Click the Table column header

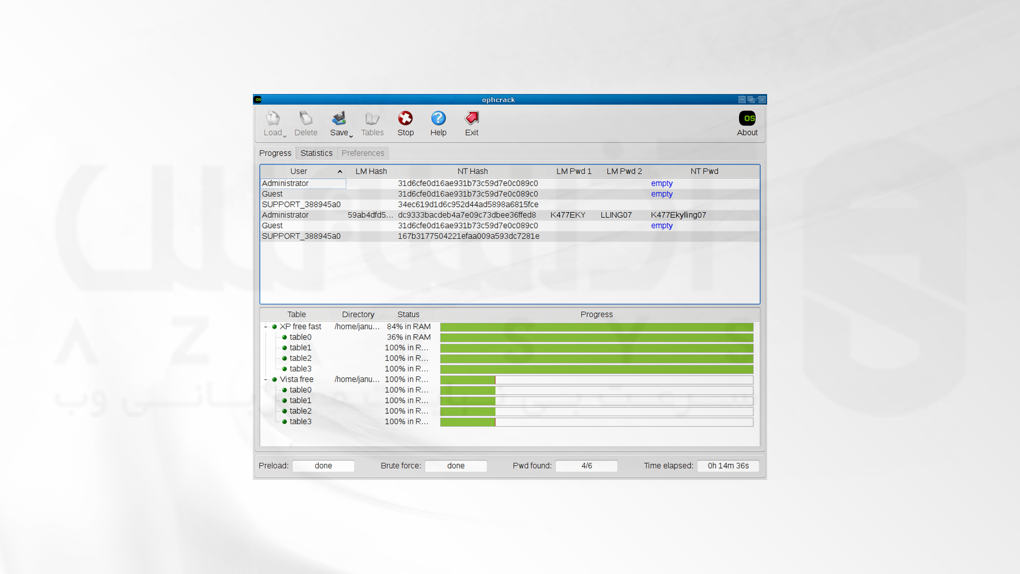(x=296, y=315)
